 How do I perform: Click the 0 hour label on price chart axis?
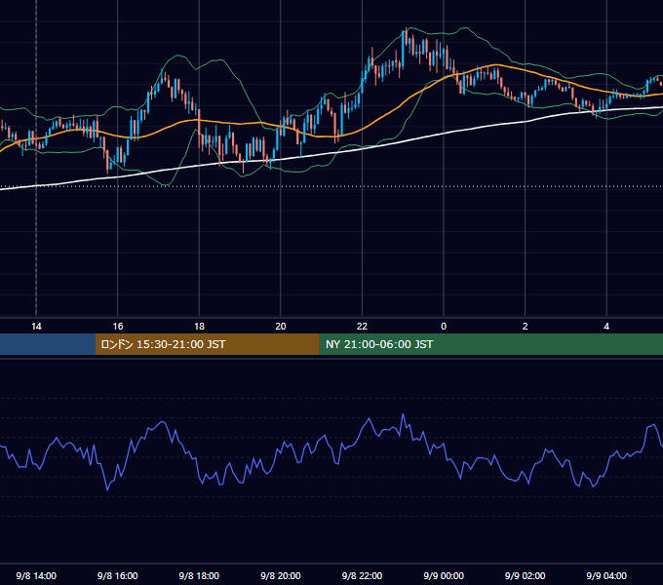pos(444,327)
